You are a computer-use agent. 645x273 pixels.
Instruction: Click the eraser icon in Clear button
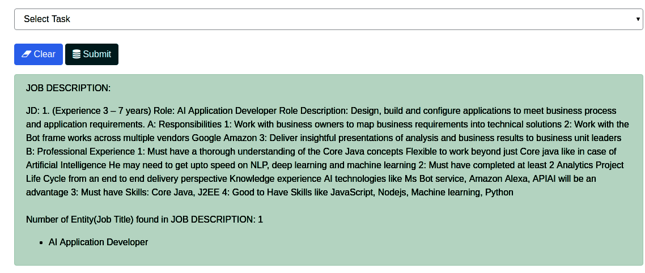click(26, 54)
